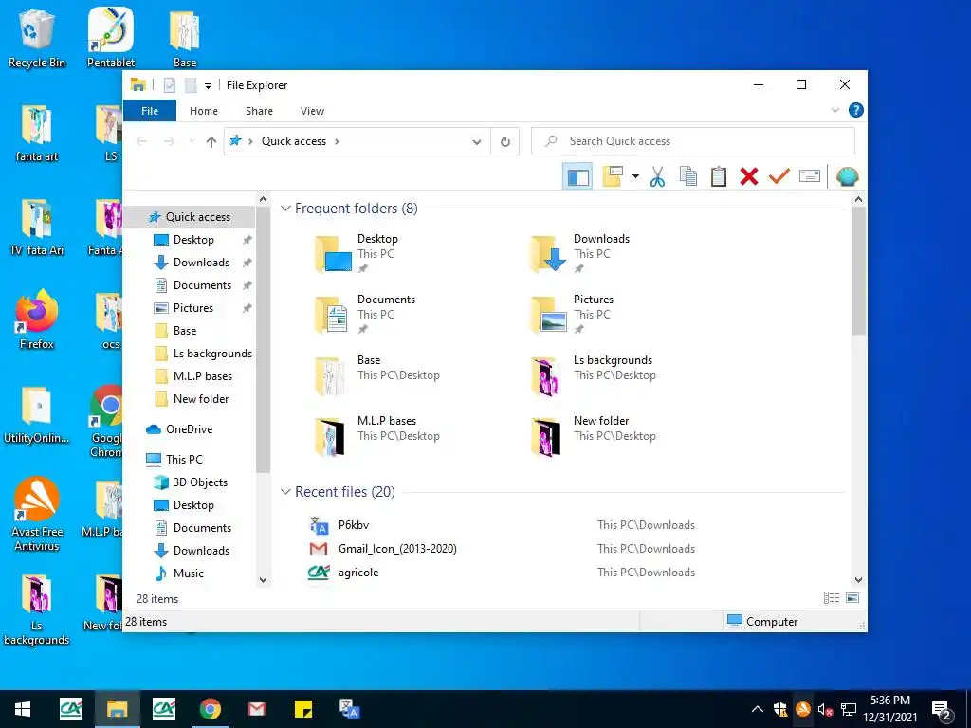This screenshot has width=971, height=728.
Task: Click the Copy pages icon in toolbar
Action: (x=688, y=177)
